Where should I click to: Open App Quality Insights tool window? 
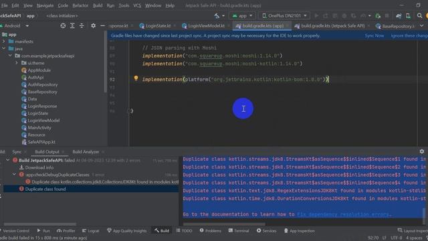click(126, 231)
